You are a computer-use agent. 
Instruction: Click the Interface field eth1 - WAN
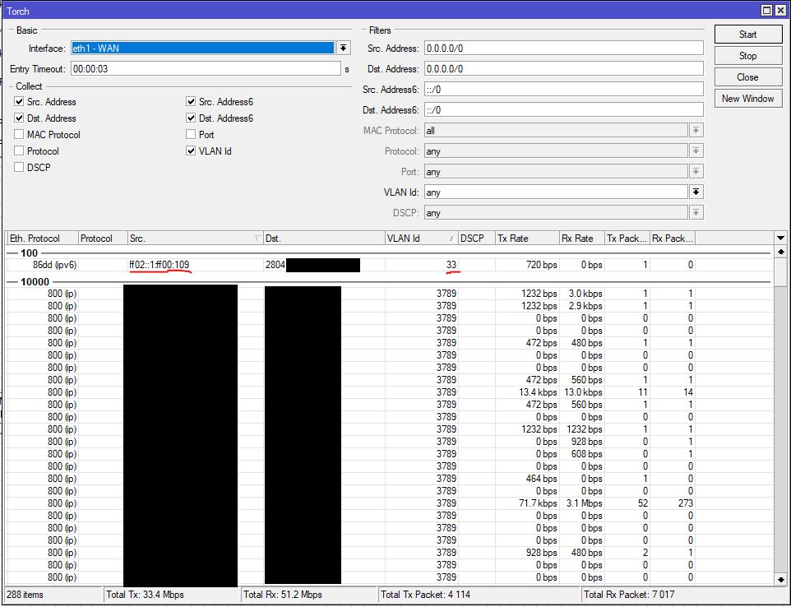click(x=202, y=48)
